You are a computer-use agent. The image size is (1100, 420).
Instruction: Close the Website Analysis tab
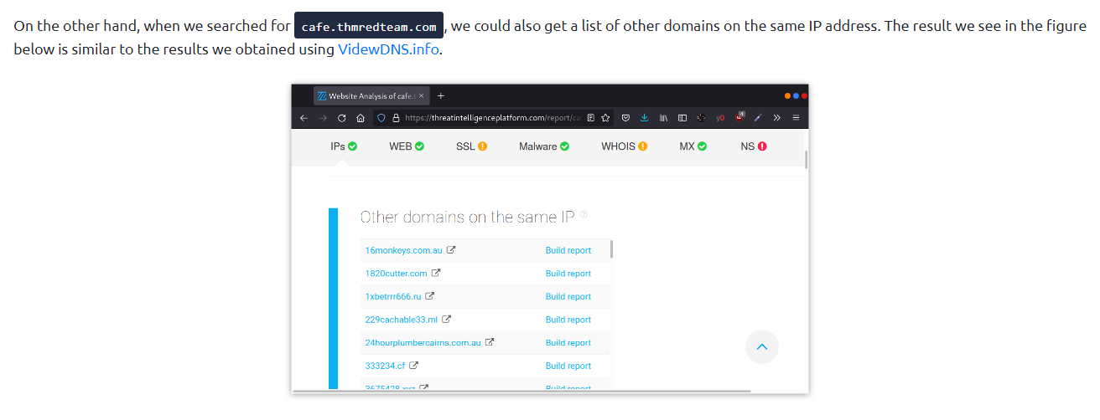tap(422, 96)
